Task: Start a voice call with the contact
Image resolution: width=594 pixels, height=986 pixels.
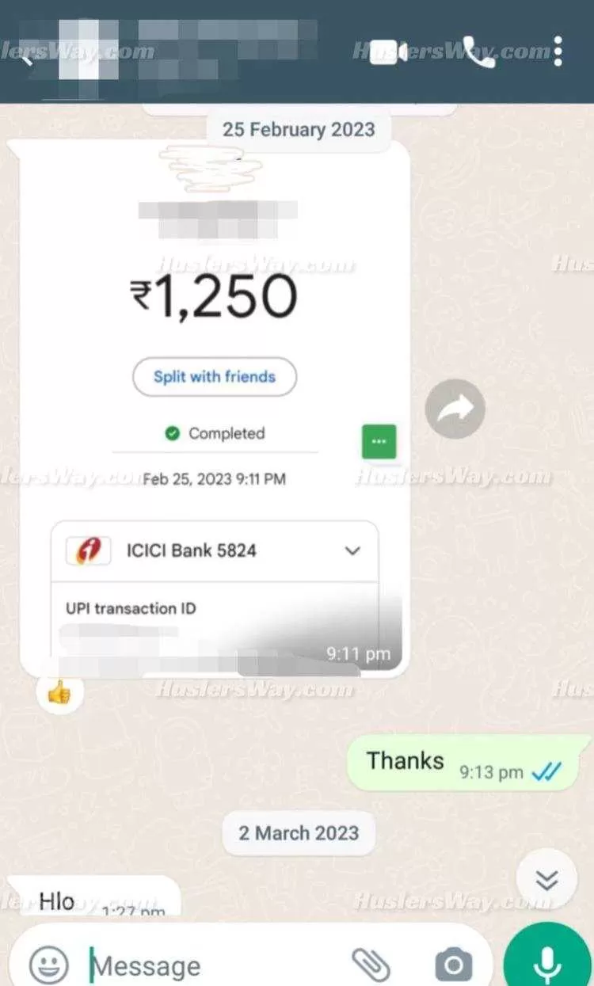Action: (479, 52)
